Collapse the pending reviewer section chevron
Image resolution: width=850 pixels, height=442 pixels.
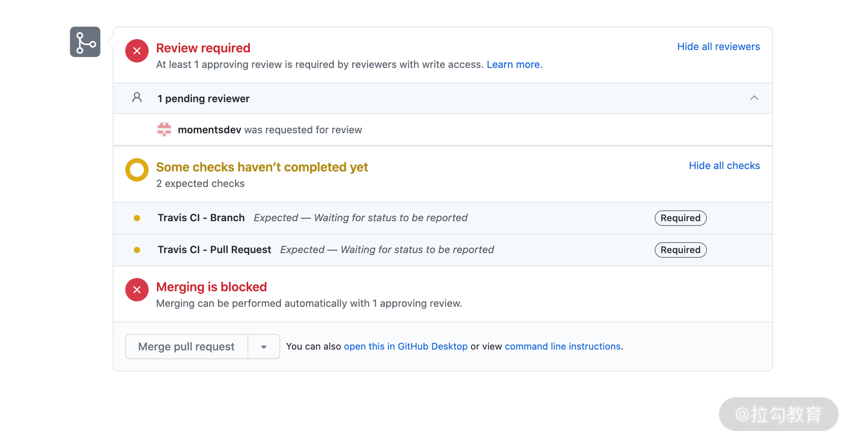coord(754,98)
